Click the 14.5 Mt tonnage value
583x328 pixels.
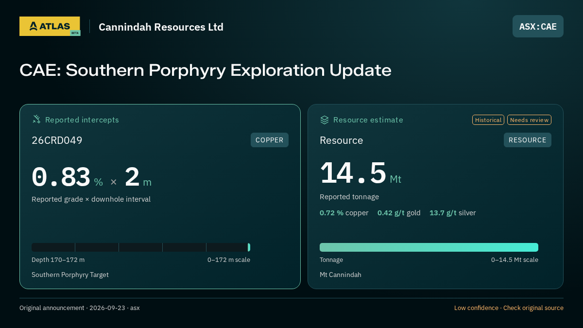[360, 173]
